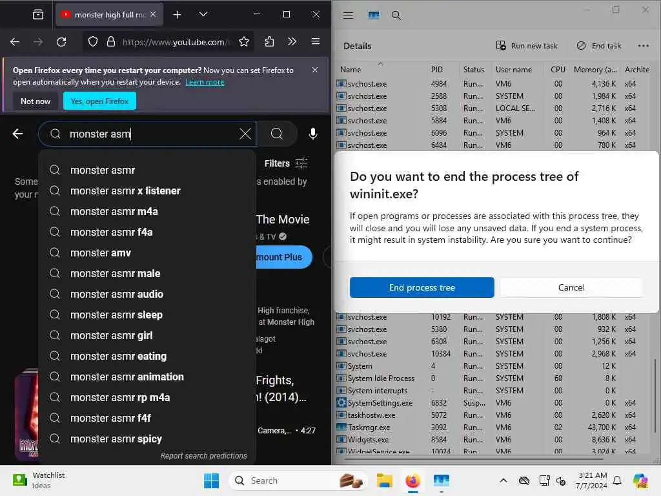This screenshot has width=661, height=496.
Task: Click the Firefox back navigation arrow
Action: [x=15, y=42]
